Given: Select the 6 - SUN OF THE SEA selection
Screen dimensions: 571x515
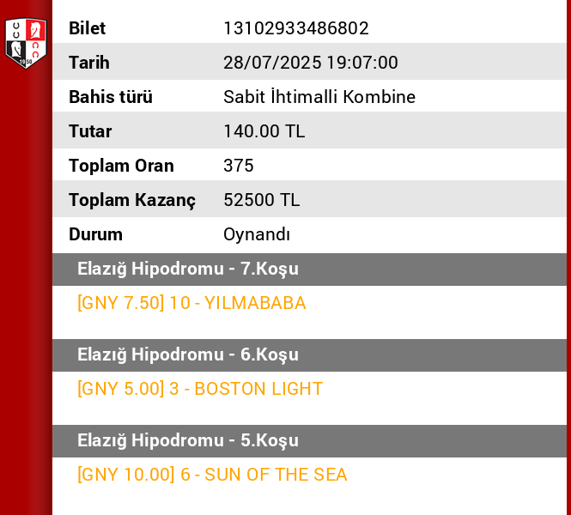Looking at the screenshot, I should point(212,475).
